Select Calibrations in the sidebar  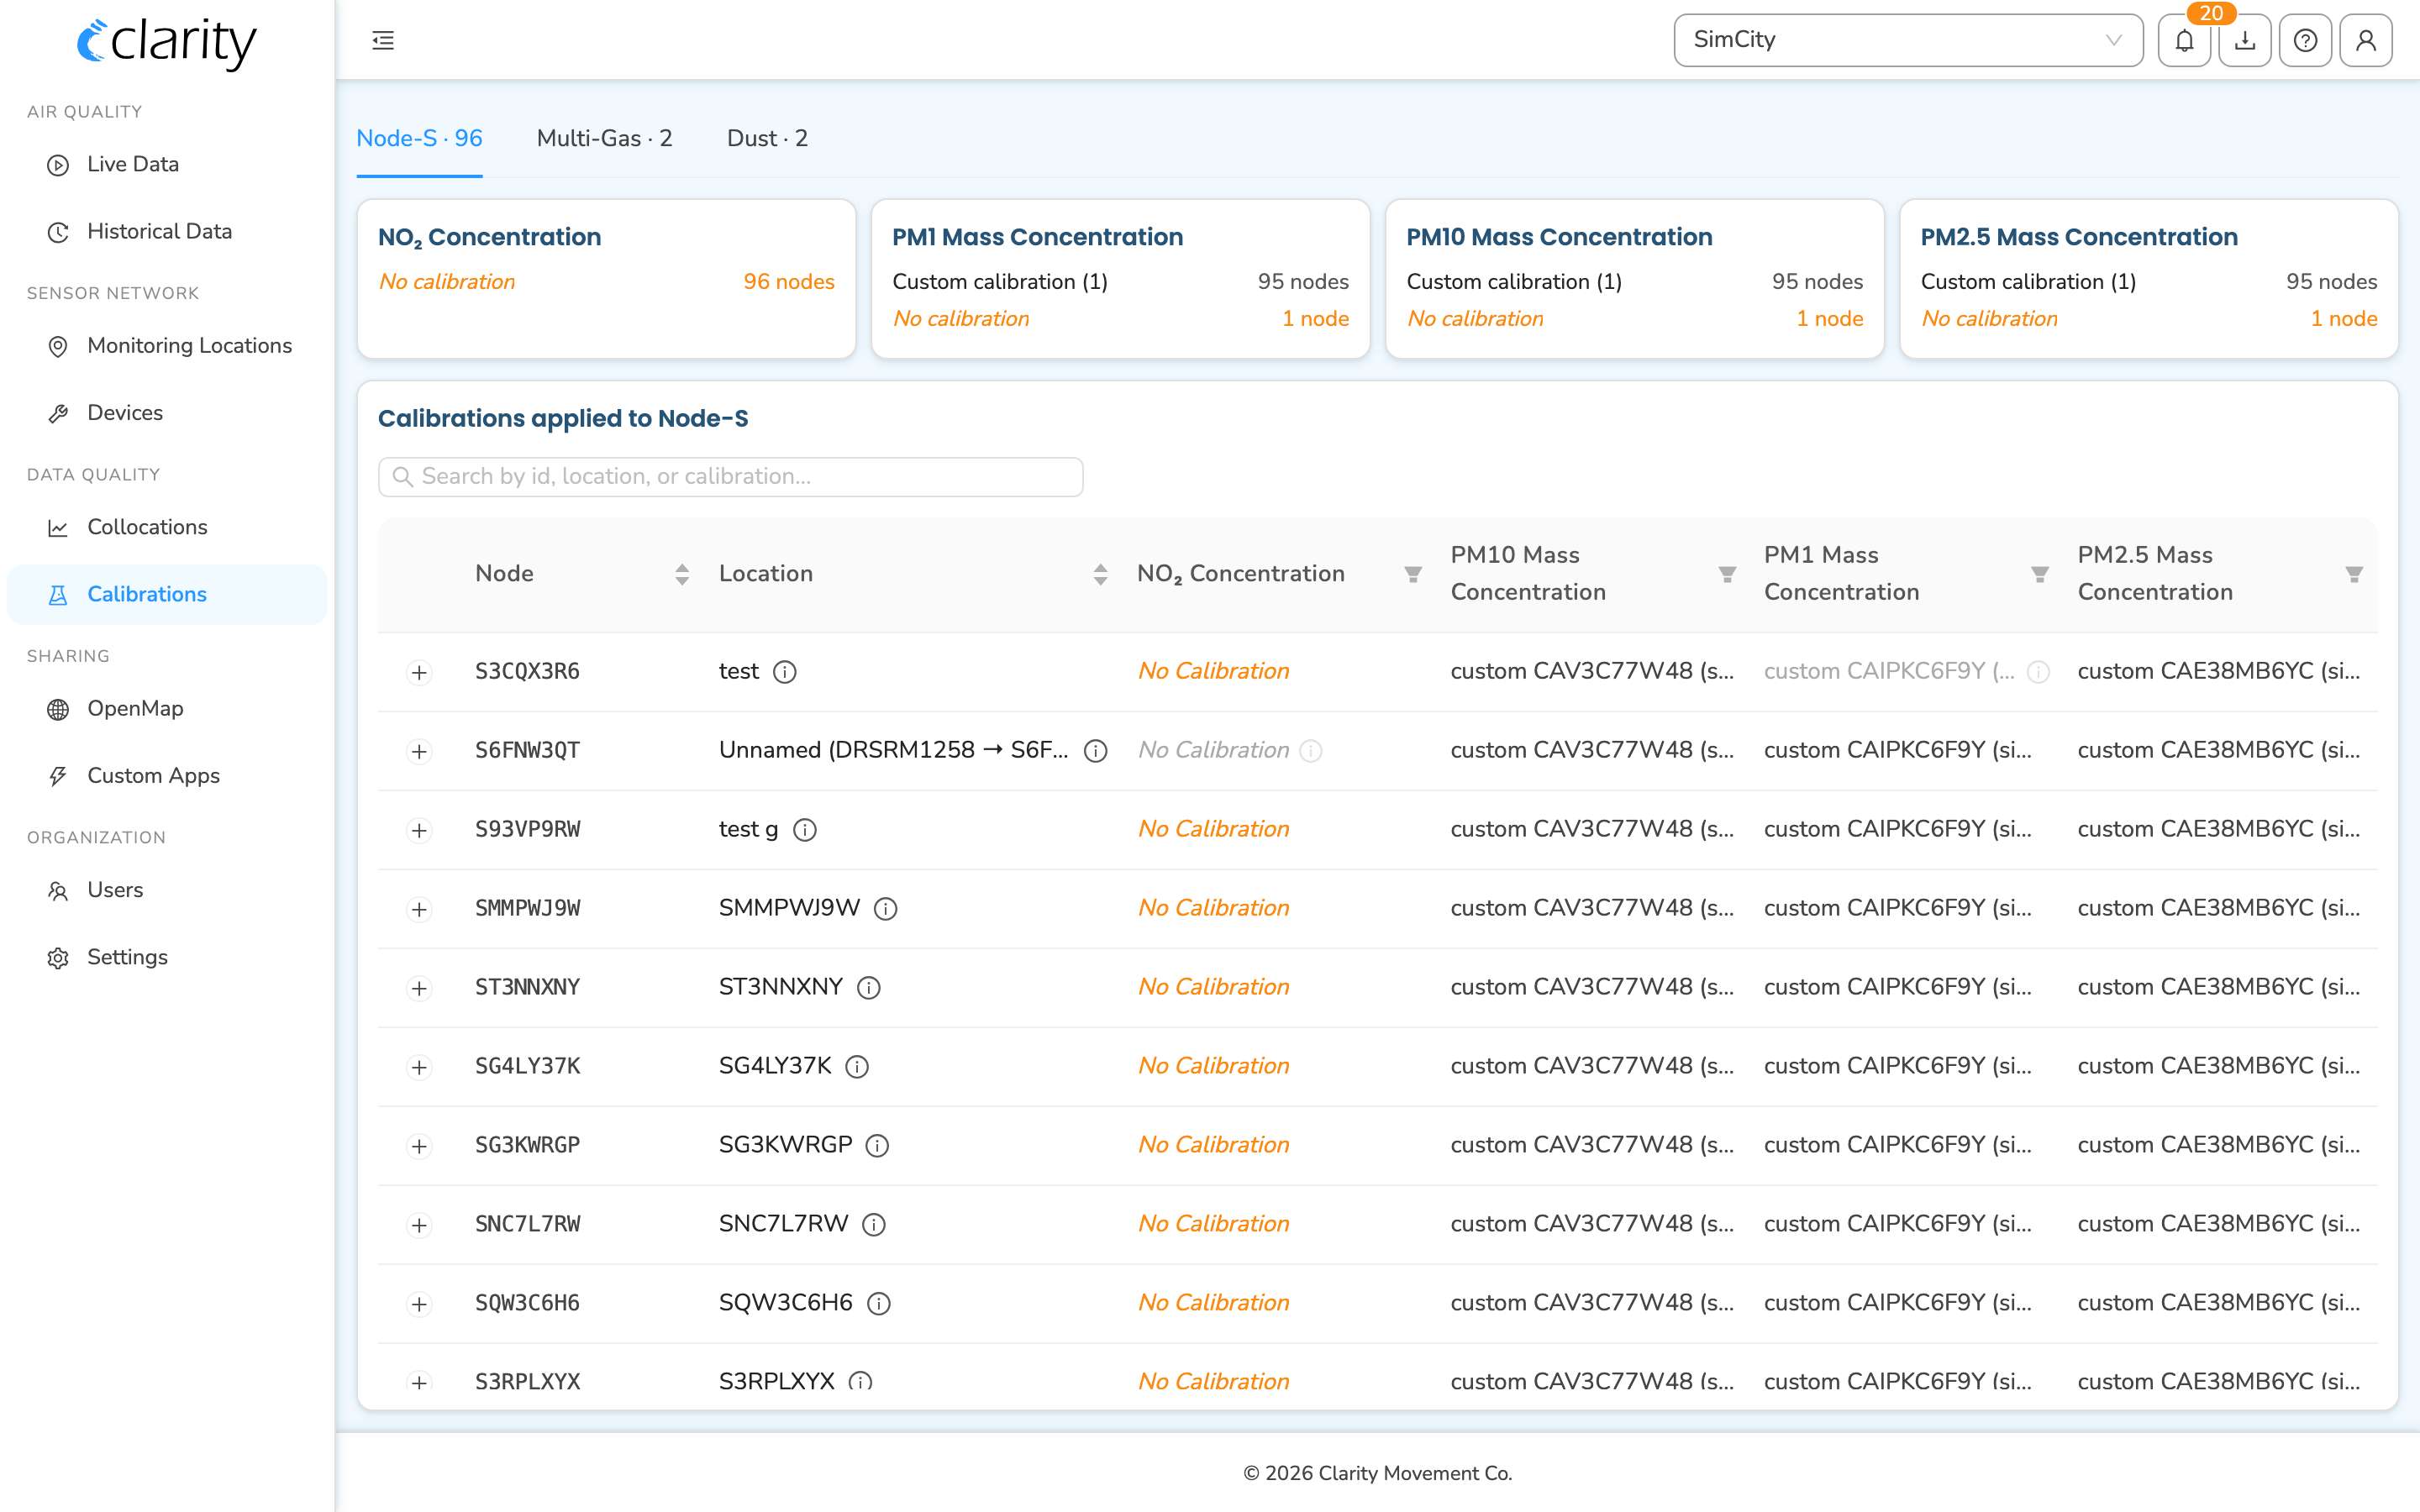pyautogui.click(x=167, y=594)
